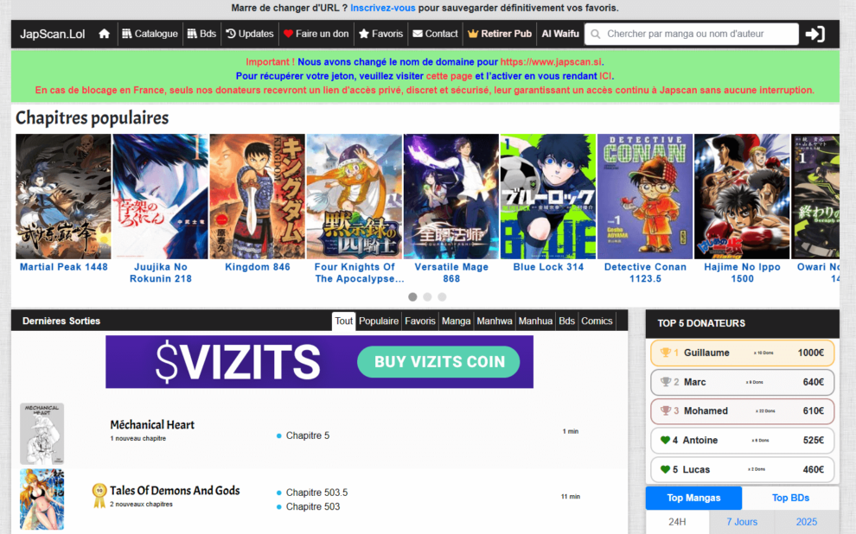Screen dimensions: 856x534
Task: Open Chapitre 503 link
Action: coord(313,506)
